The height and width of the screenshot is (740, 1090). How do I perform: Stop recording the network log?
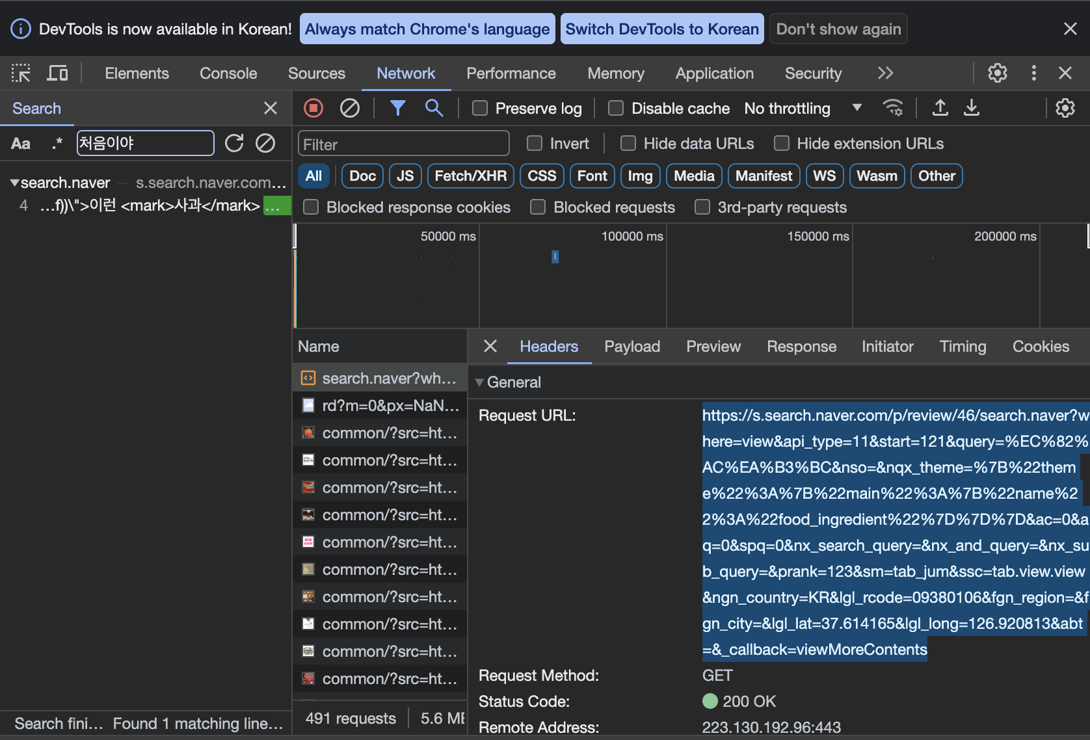pyautogui.click(x=313, y=108)
